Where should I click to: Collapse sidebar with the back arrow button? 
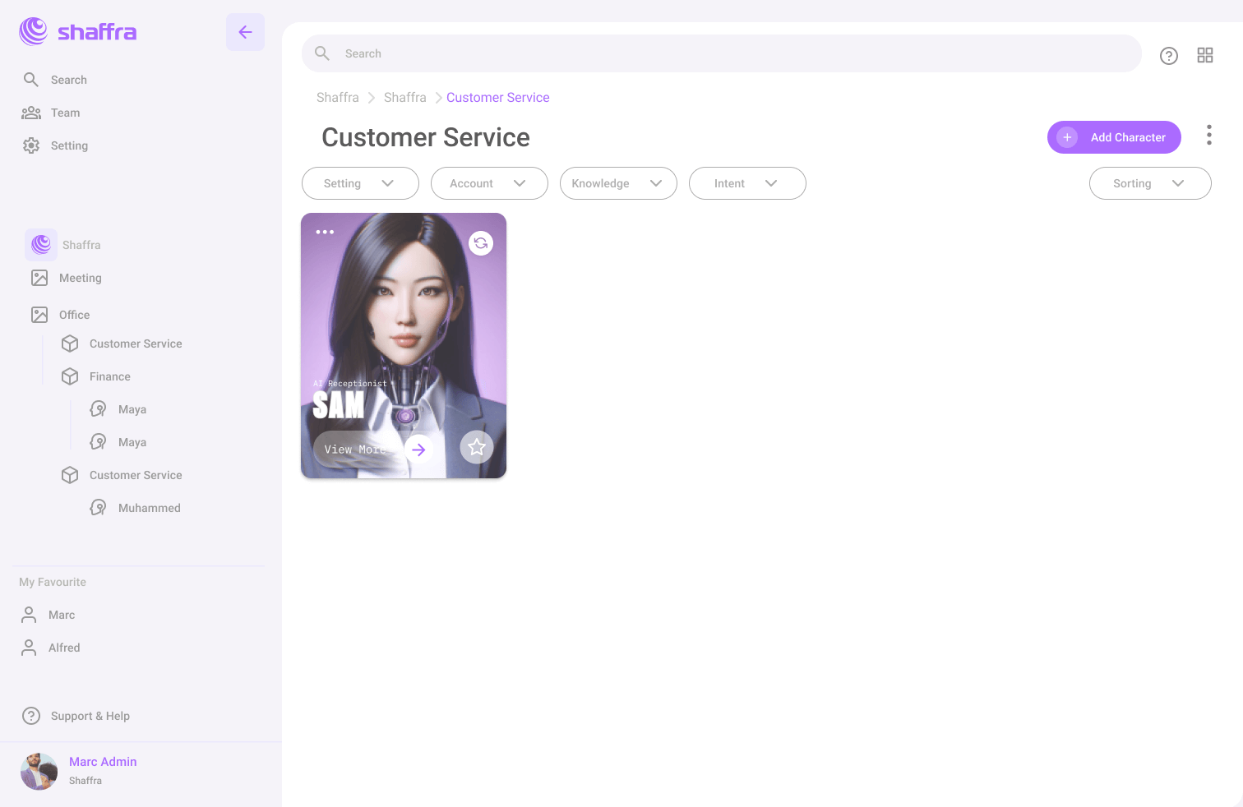(x=245, y=32)
